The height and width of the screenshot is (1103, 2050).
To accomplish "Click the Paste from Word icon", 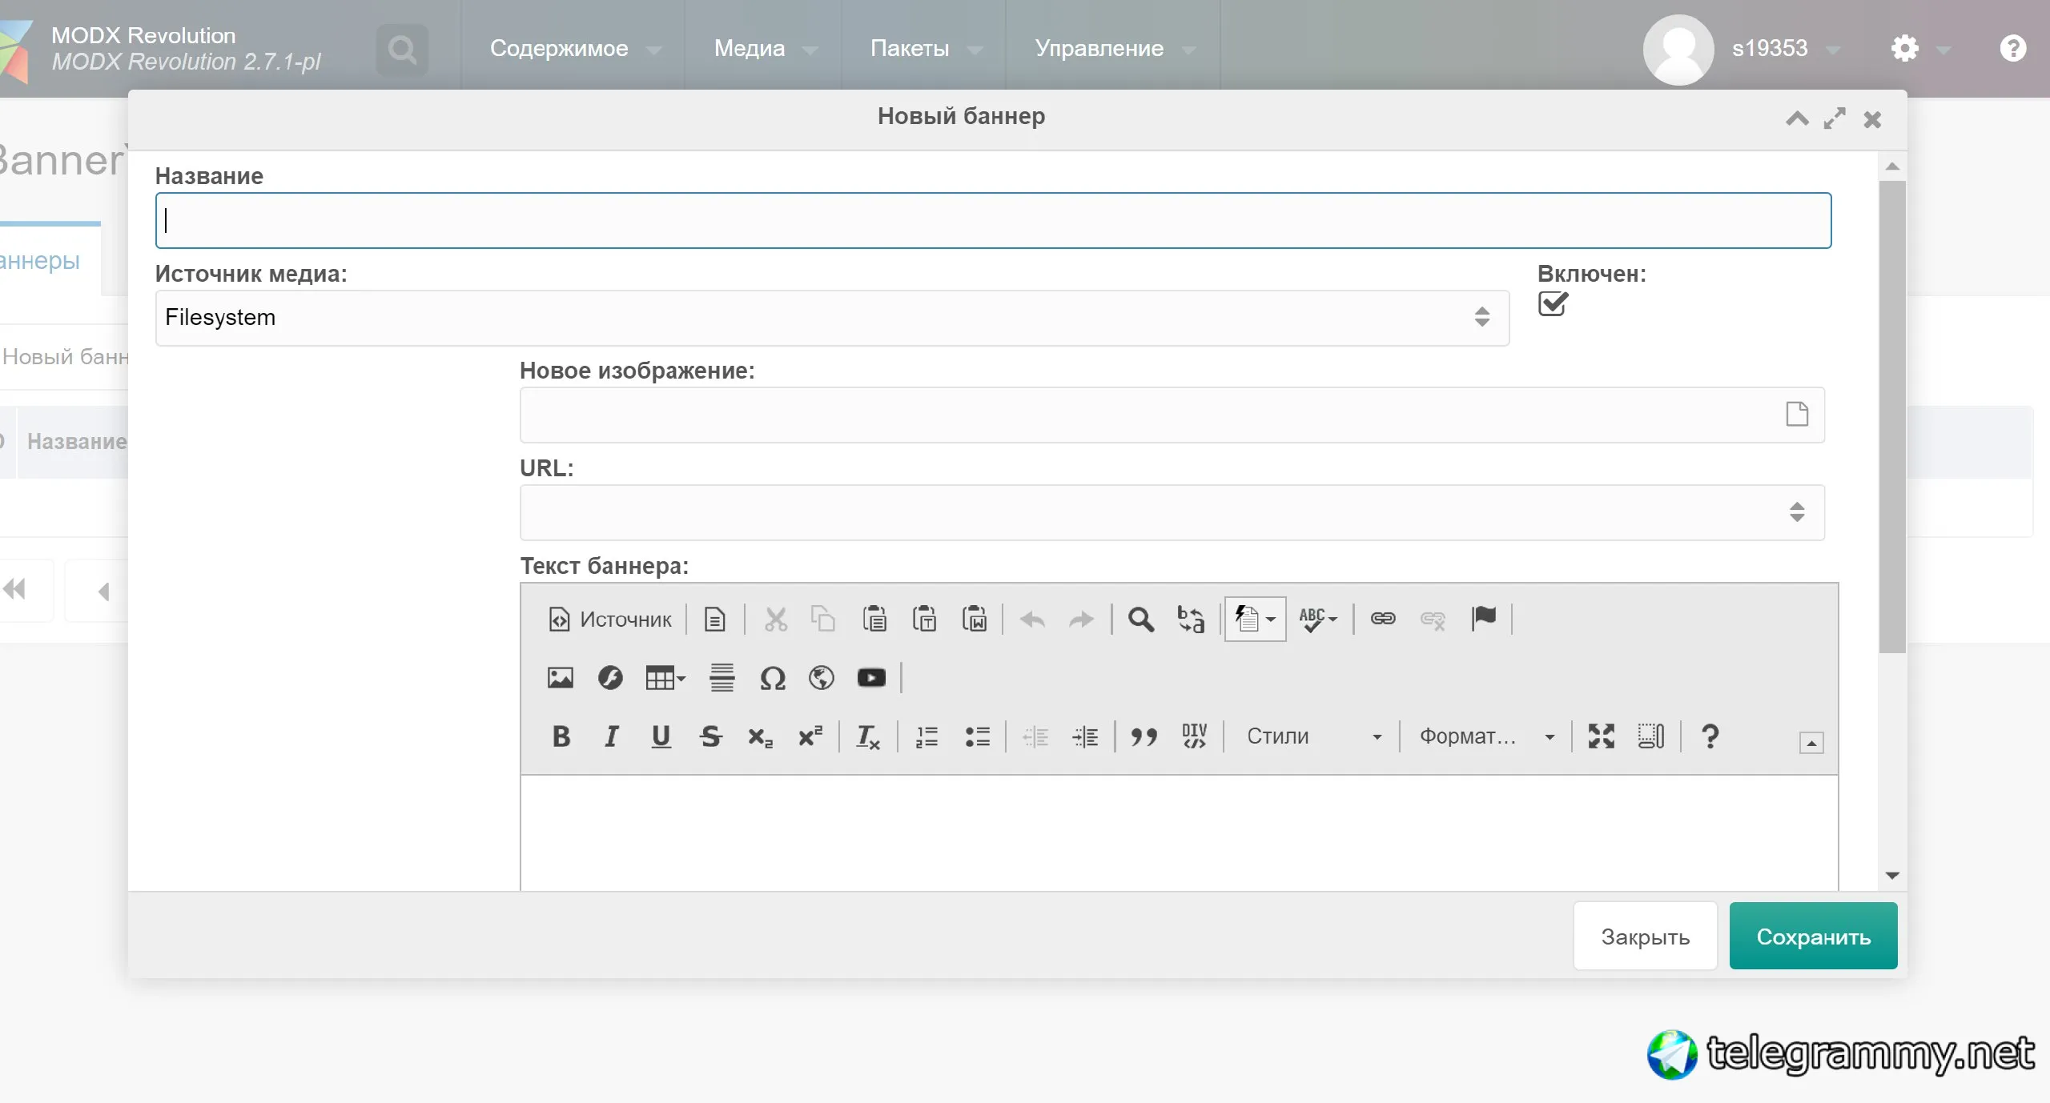I will click(x=974, y=619).
